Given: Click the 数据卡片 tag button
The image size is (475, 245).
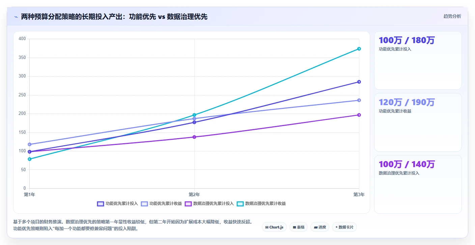Looking at the screenshot, I should pos(344,227).
